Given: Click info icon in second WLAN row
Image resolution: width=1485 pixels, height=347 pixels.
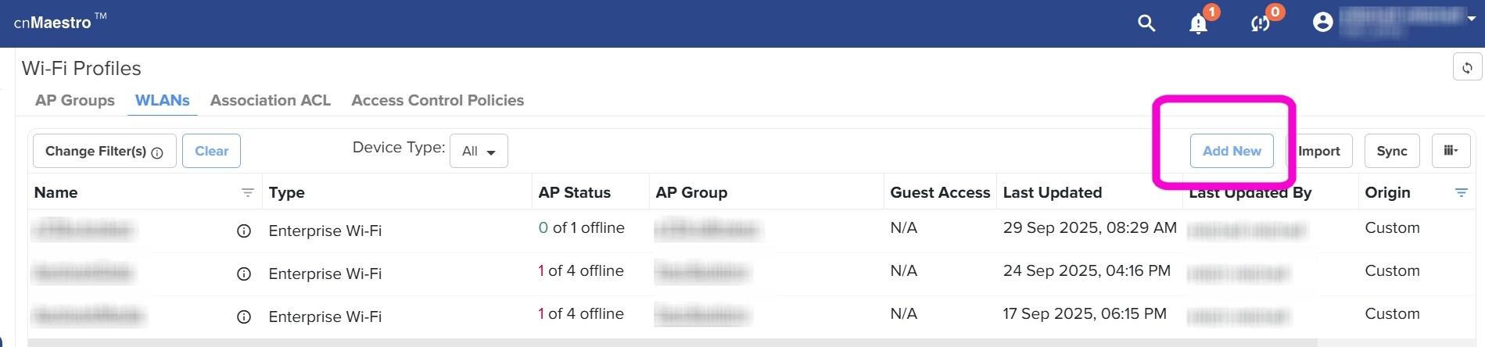Looking at the screenshot, I should 244,274.
